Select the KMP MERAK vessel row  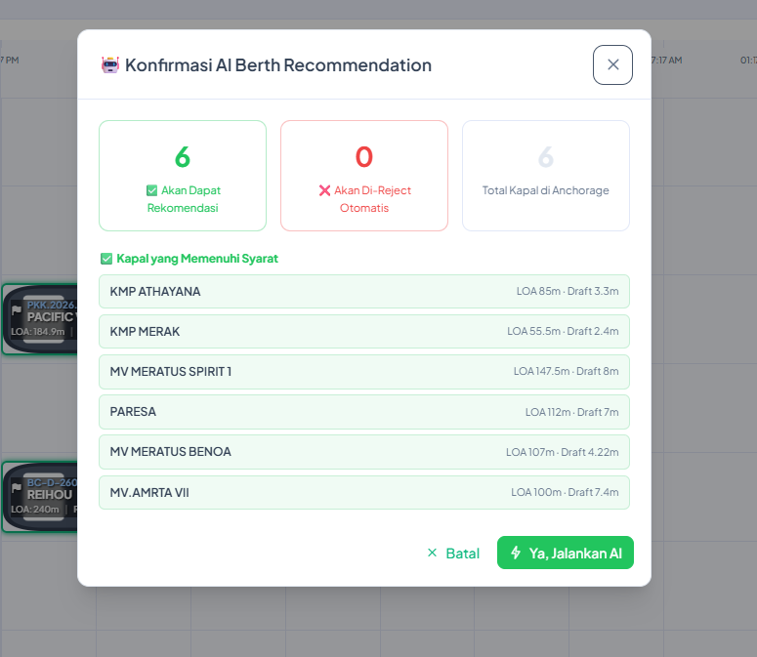coord(364,331)
